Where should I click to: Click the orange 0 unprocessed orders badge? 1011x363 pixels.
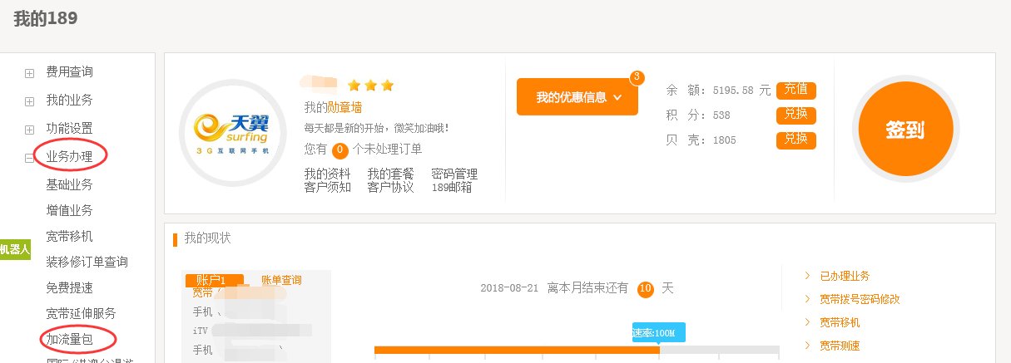coord(339,150)
